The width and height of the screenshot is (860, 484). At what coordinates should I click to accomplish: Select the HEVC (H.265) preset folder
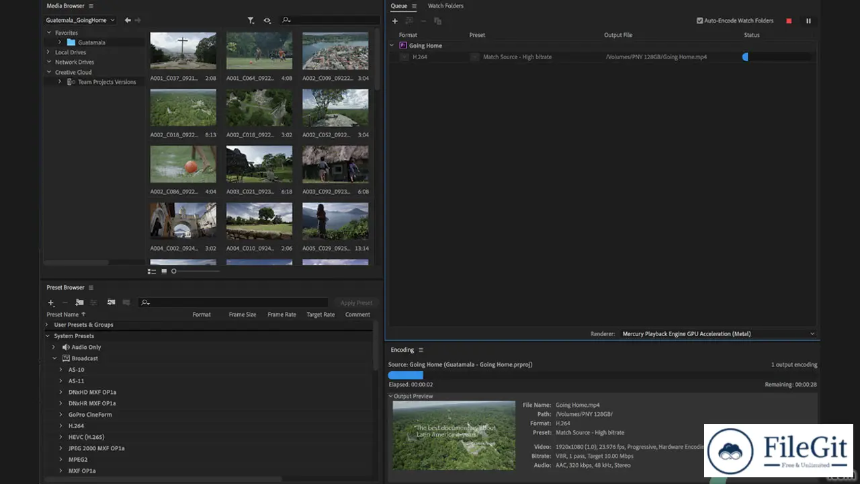(86, 437)
